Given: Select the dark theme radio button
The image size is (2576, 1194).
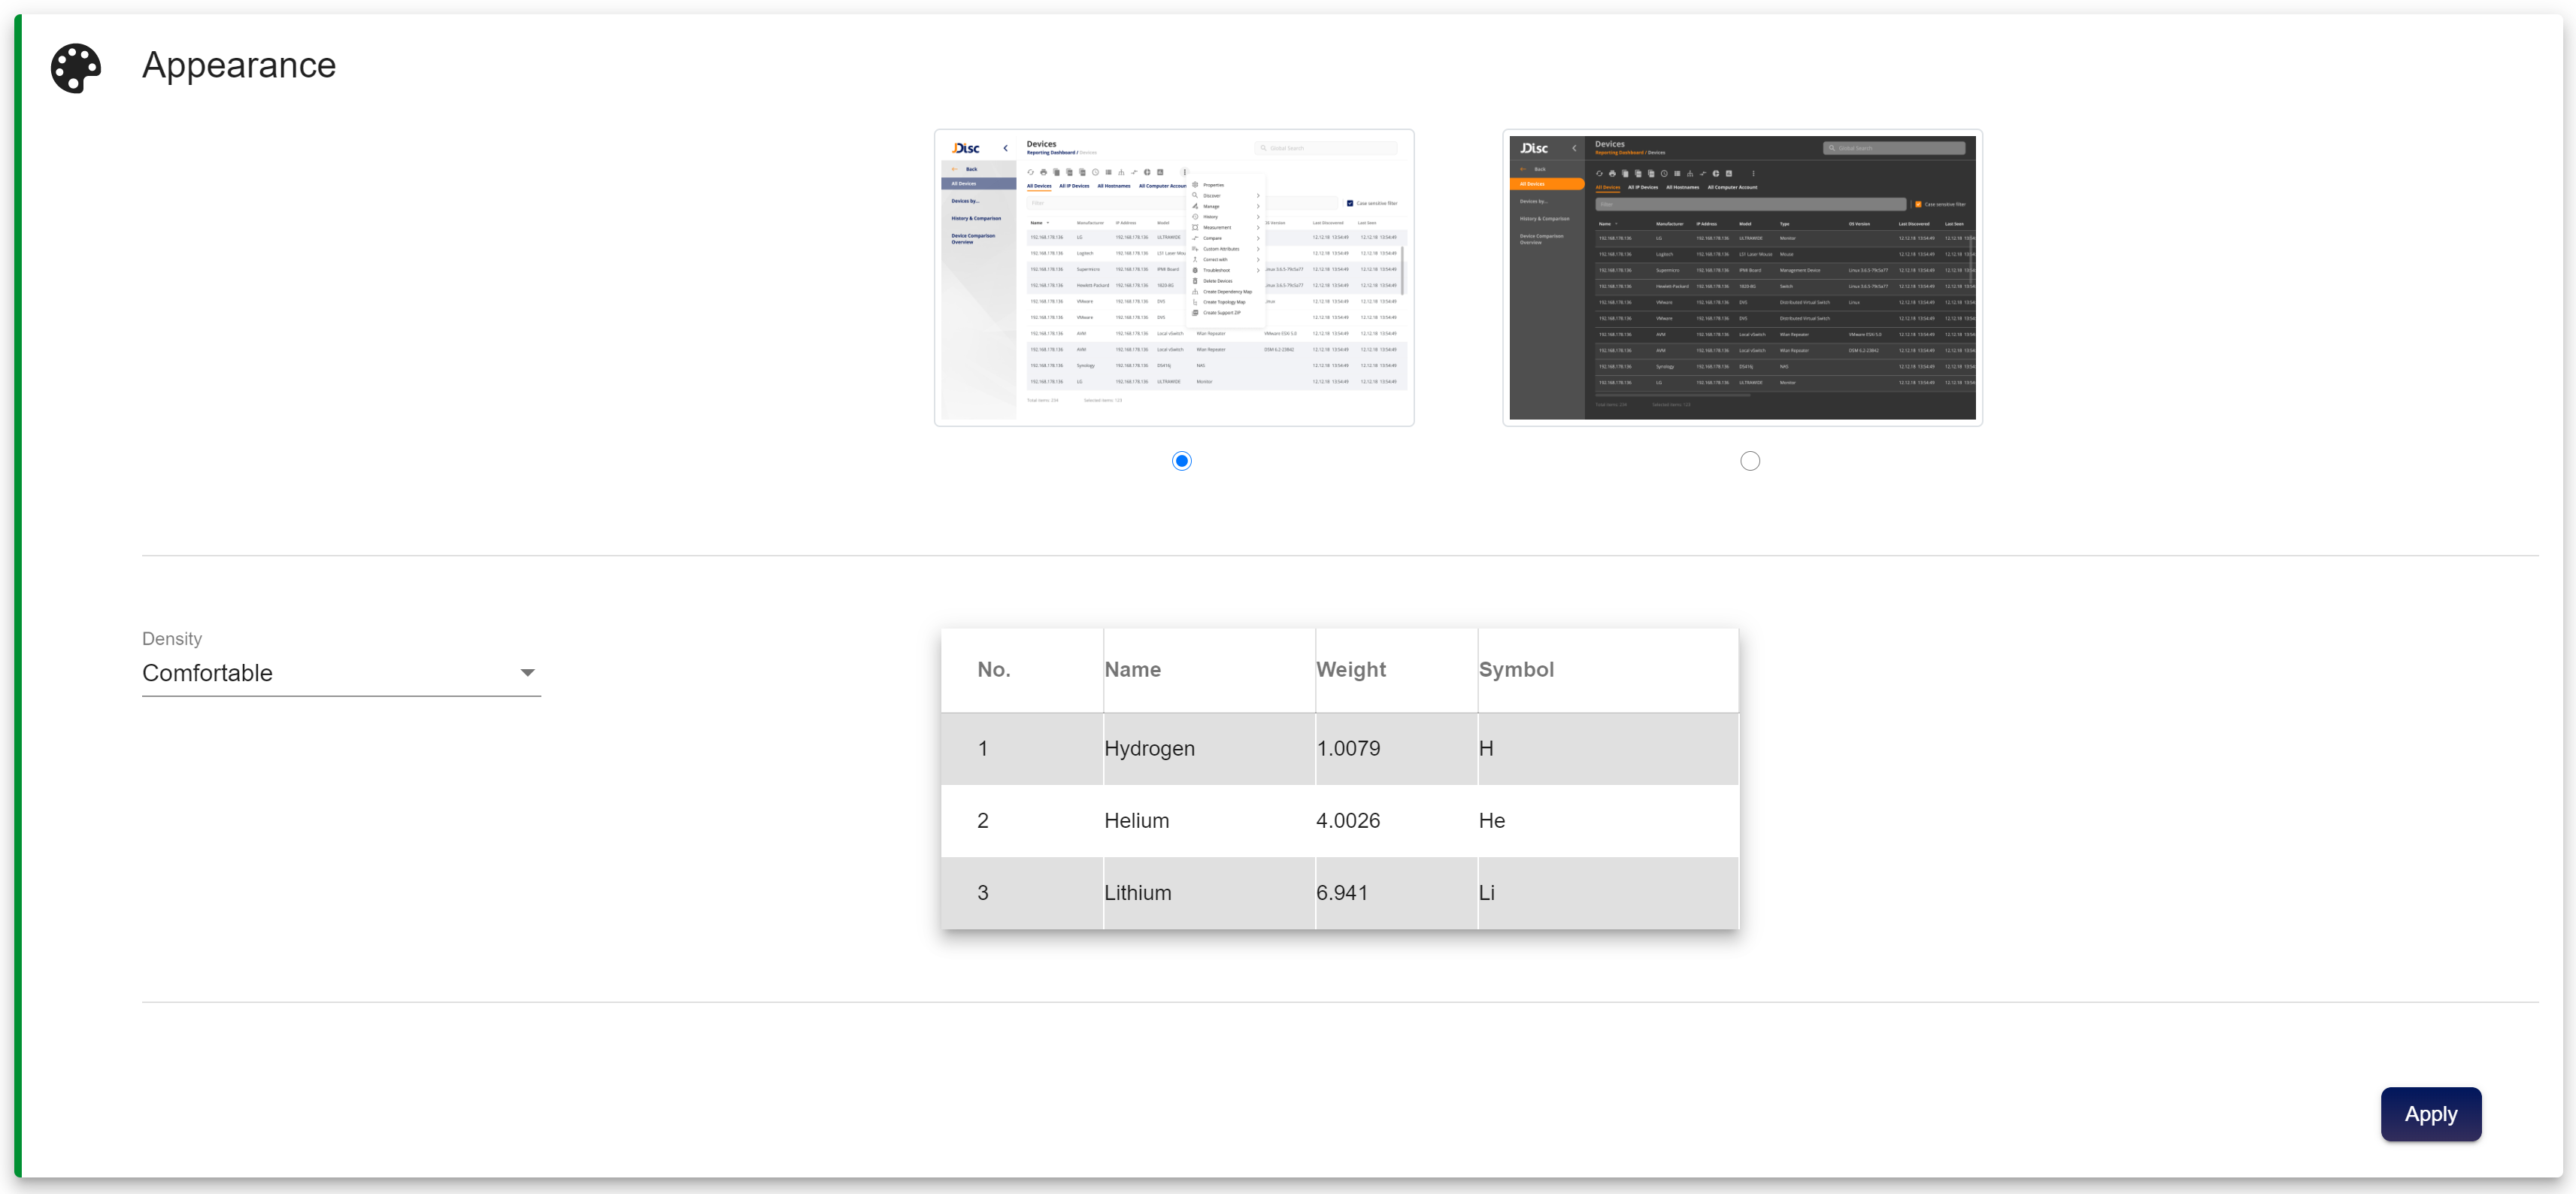Looking at the screenshot, I should 1749,461.
